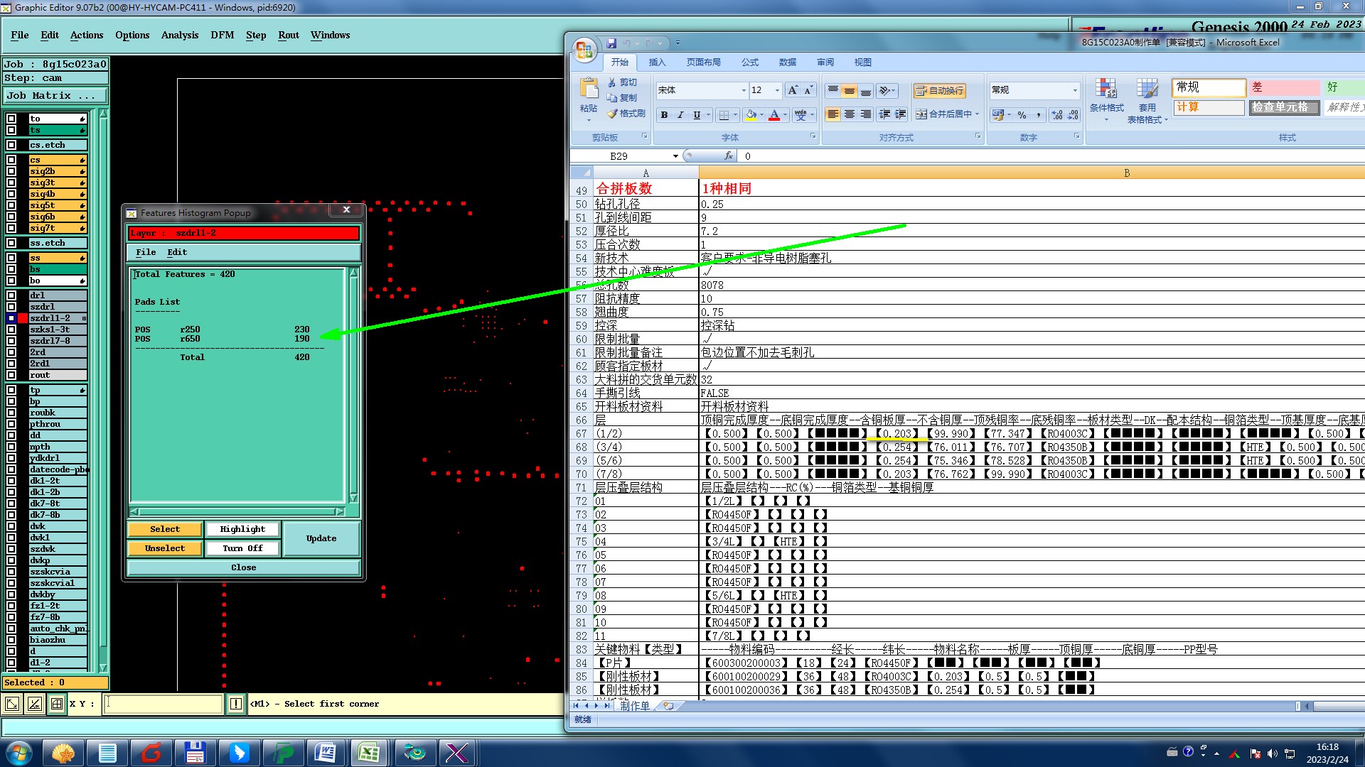Click the Highlight button in Histogram Popup
Viewport: 1365px width, 767px height.
tap(242, 529)
